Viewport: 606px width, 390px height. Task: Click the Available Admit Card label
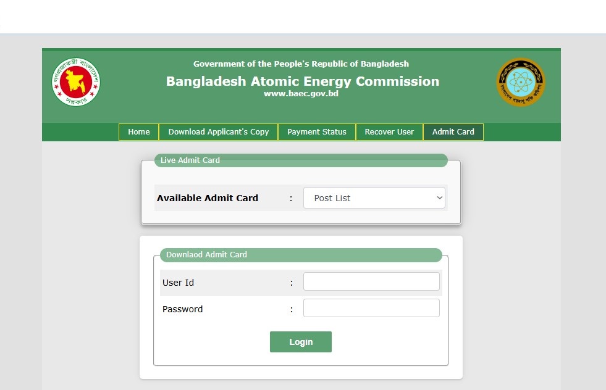[208, 198]
